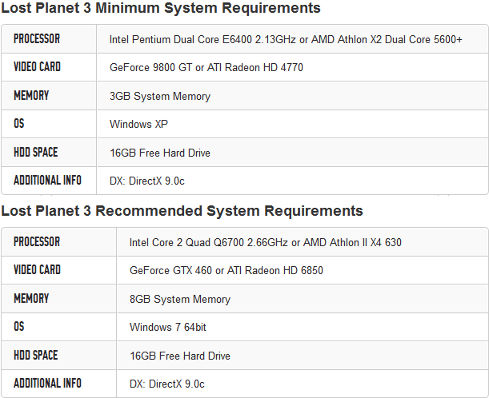Click ADDITIONAL INFO label in the Recommended table
This screenshot has width=489, height=398.
tap(47, 384)
